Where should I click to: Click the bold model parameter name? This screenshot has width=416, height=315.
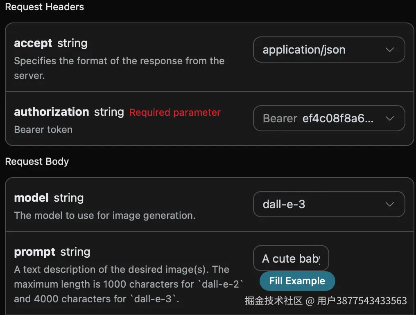(32, 198)
